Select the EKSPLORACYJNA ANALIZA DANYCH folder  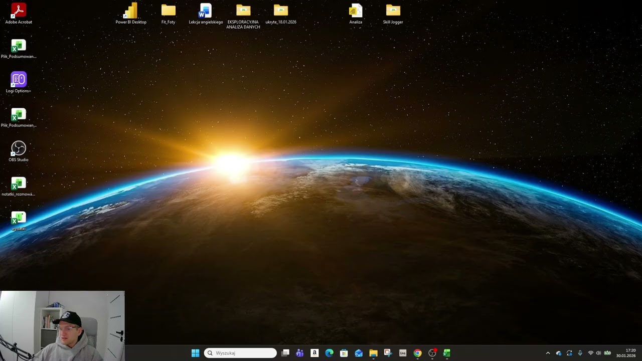coord(243,16)
